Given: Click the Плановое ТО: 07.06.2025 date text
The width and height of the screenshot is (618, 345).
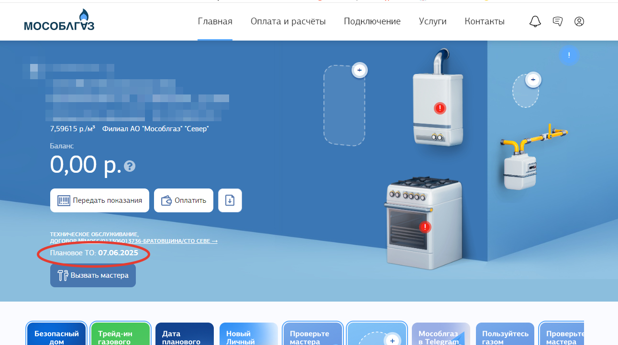Looking at the screenshot, I should click(x=94, y=253).
